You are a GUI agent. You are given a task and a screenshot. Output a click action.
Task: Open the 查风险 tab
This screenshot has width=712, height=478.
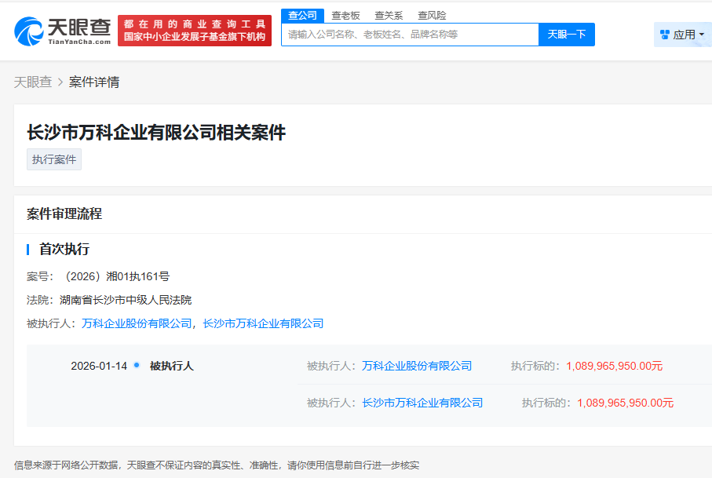pos(432,15)
